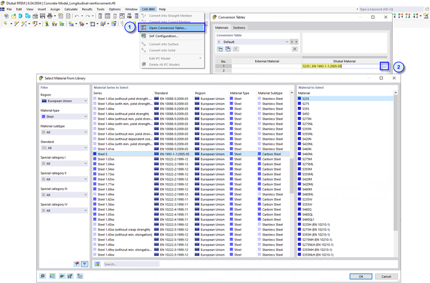Image resolution: width=430 pixels, height=283 pixels.
Task: Click the import material icon at dialog bottom
Action: (x=62, y=276)
